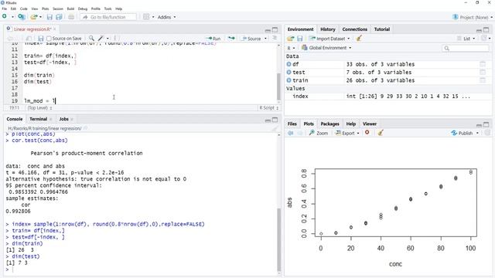Open New File dropdown arrow
Screen dimensions: 495x278
click(12, 17)
